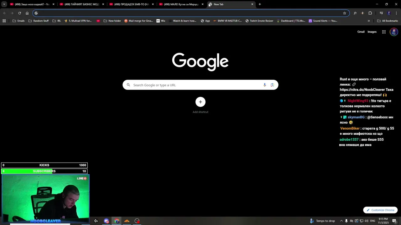Click the Customize Chrome button
The height and width of the screenshot is (225, 401).
pos(380,210)
